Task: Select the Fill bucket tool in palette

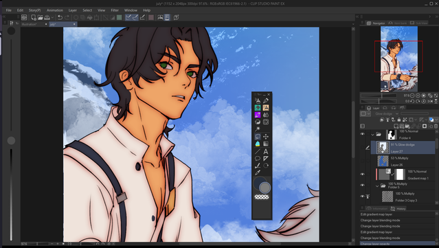Action: (x=258, y=144)
